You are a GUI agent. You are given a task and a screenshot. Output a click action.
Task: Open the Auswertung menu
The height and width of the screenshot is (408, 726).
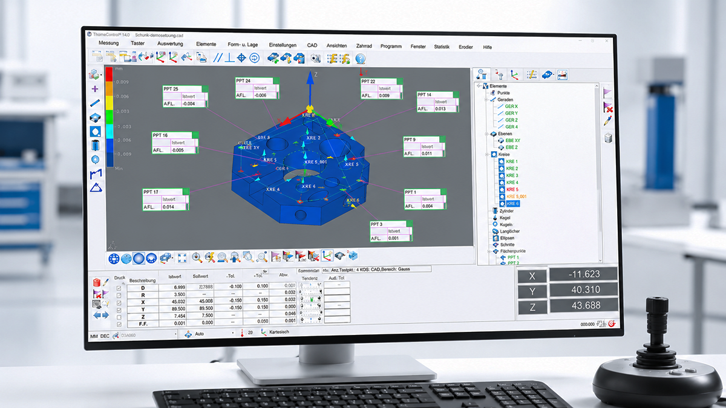pyautogui.click(x=170, y=44)
